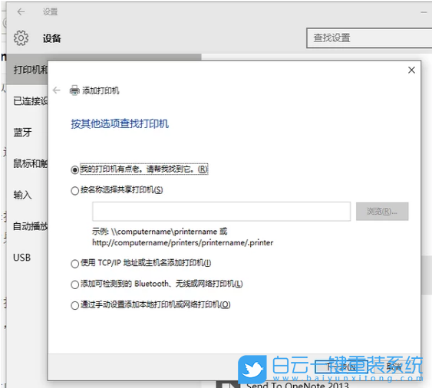This screenshot has height=388, width=432.
Task: Click the Devices gear icon
Action: (21, 38)
